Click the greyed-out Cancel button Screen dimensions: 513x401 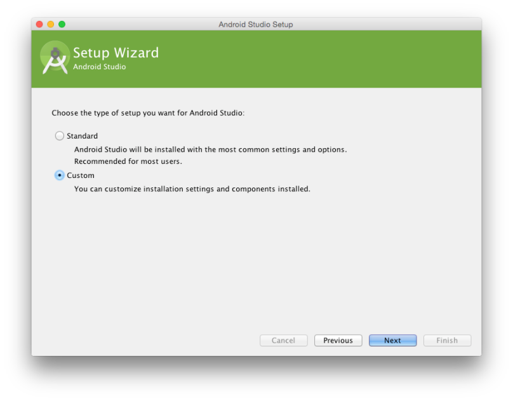click(283, 341)
